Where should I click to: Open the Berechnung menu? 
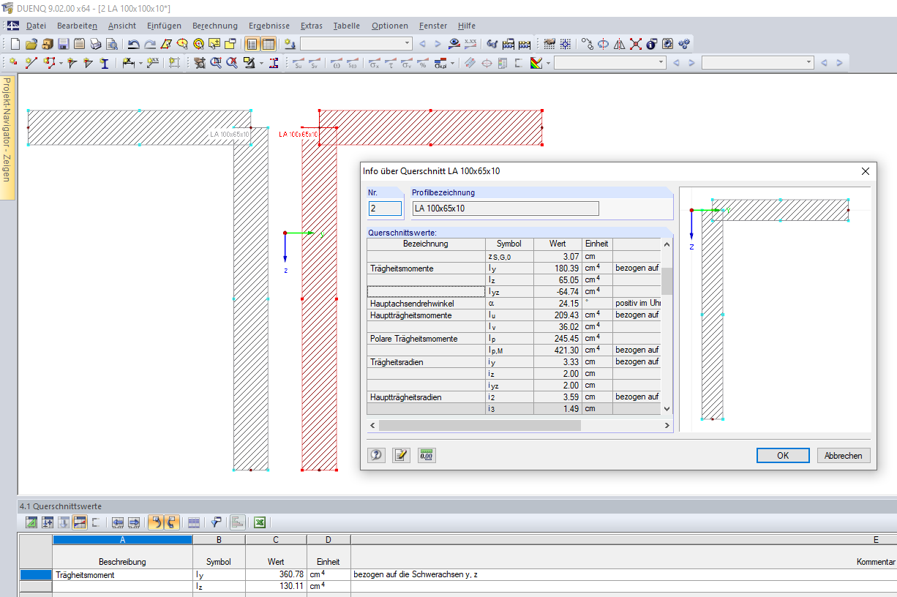(x=215, y=26)
